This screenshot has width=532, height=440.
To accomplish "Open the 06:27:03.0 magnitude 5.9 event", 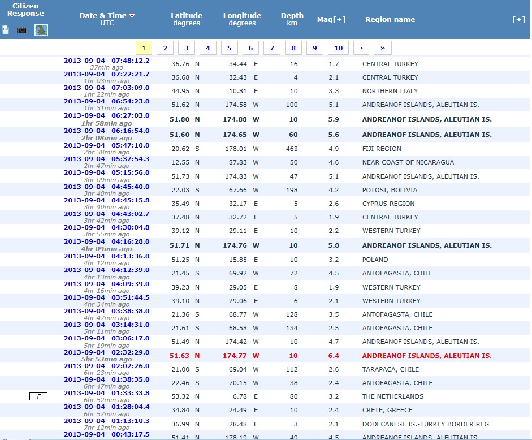I will [106, 115].
